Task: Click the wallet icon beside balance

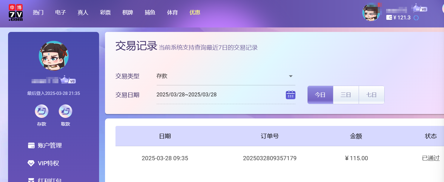Action: [389, 18]
